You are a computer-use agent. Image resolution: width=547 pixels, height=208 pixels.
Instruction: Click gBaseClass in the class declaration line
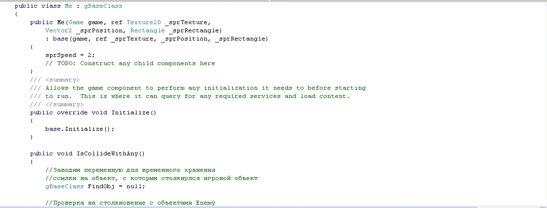(103, 6)
